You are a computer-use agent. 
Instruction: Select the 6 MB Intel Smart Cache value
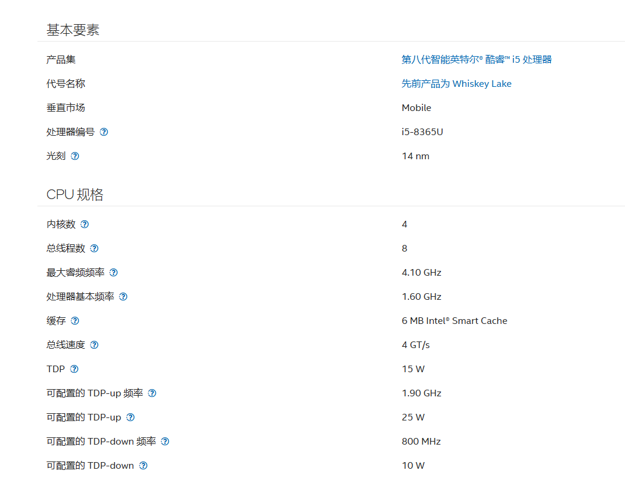point(454,320)
